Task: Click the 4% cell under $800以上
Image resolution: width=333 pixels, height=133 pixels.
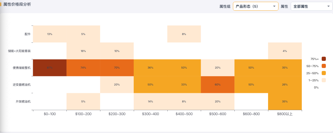Action: tap(285, 51)
